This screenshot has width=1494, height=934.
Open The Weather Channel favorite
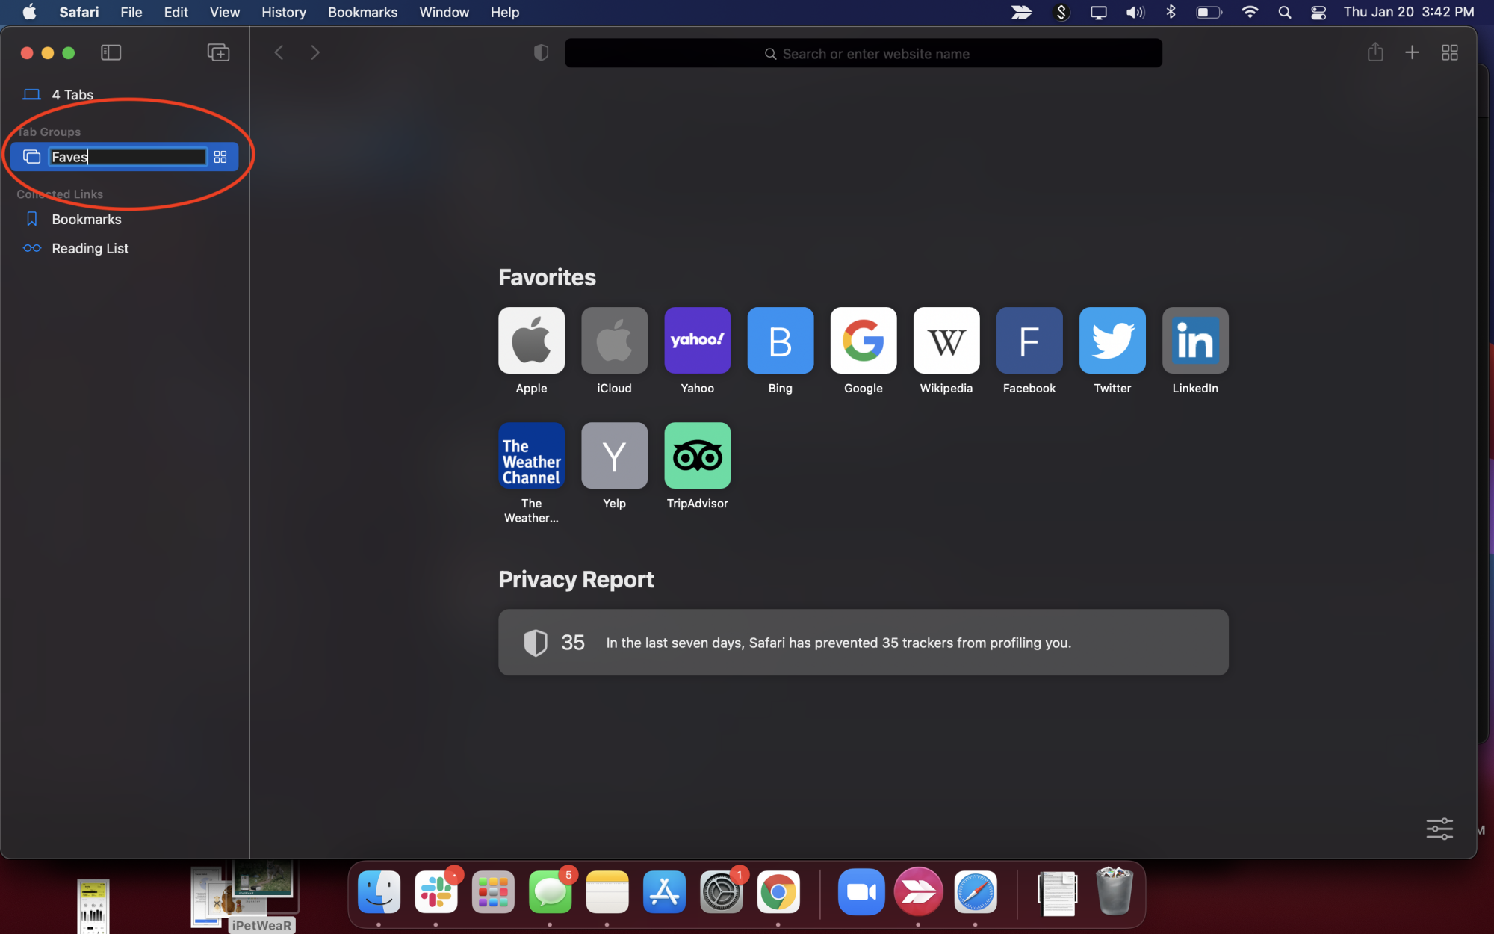point(531,455)
